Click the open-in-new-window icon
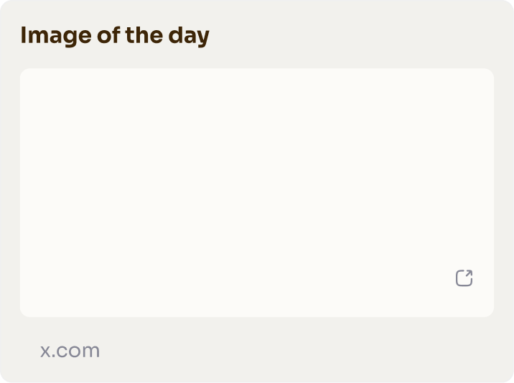 point(464,278)
